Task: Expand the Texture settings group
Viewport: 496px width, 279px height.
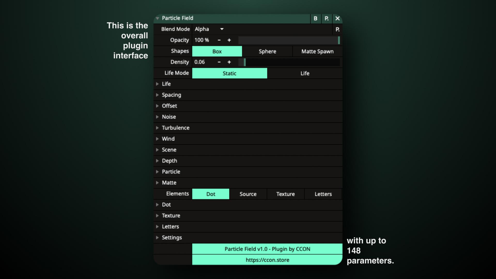Action: point(248,216)
